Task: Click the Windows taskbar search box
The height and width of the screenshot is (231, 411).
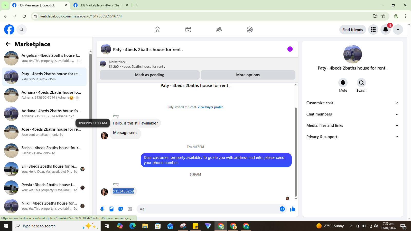Action: (x=57, y=226)
